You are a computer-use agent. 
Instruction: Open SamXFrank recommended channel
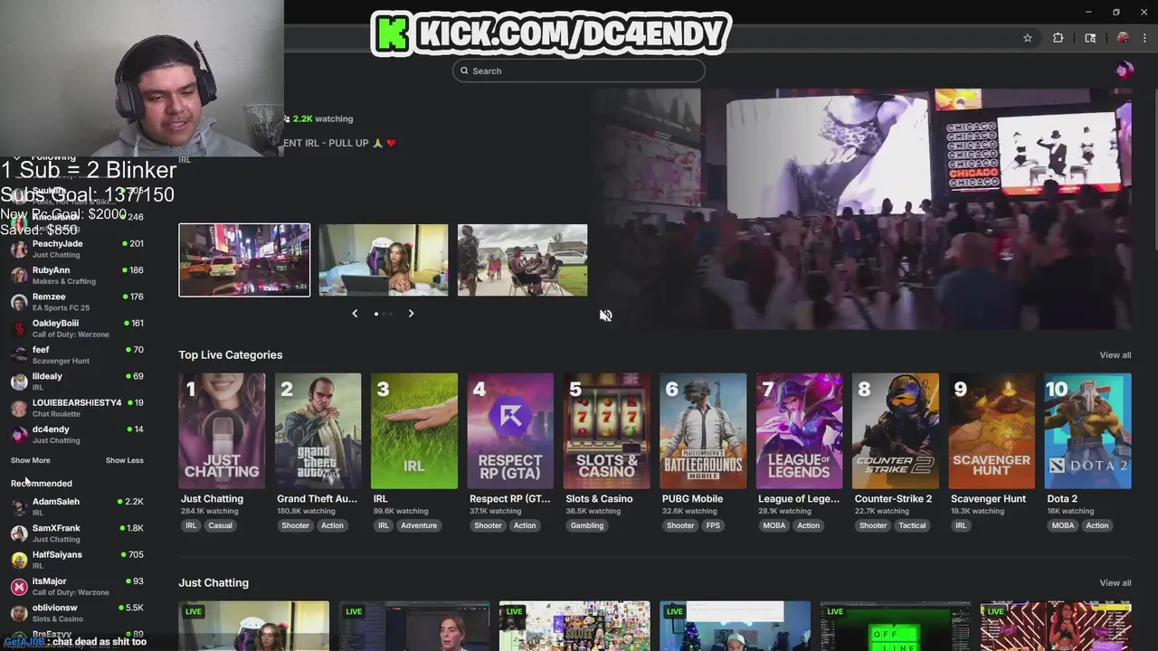click(77, 533)
